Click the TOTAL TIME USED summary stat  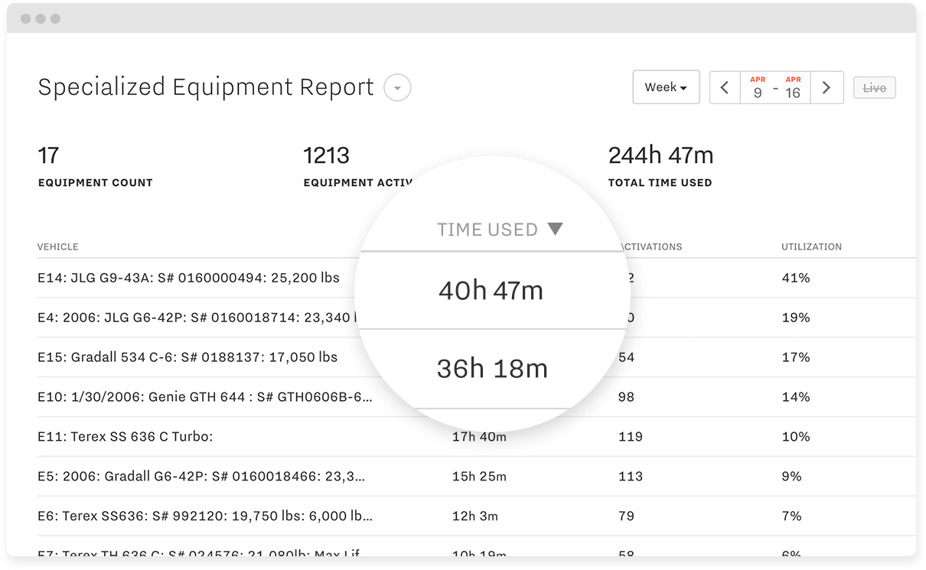[x=660, y=168]
